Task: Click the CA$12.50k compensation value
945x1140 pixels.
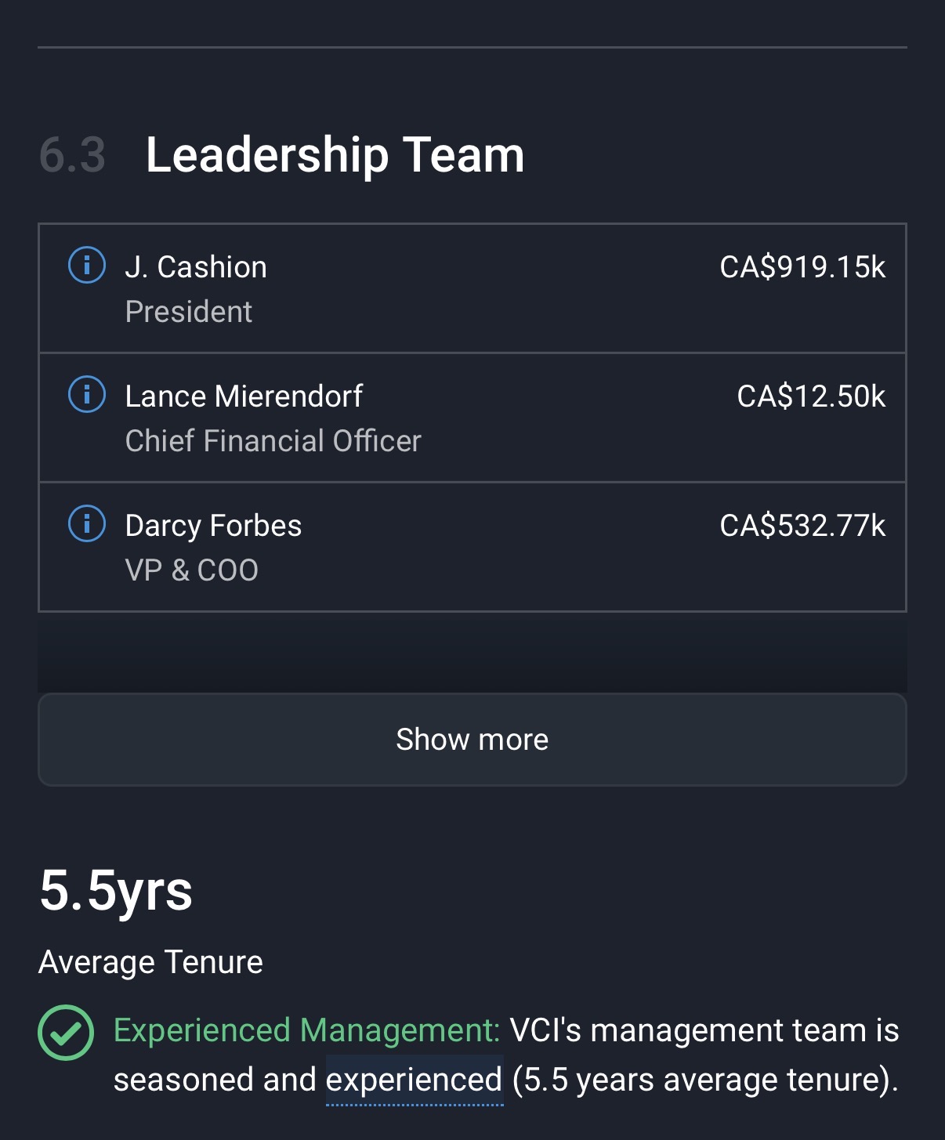Action: point(811,396)
